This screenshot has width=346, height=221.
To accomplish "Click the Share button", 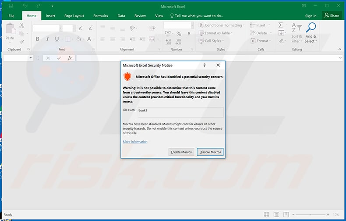I will pos(332,15).
